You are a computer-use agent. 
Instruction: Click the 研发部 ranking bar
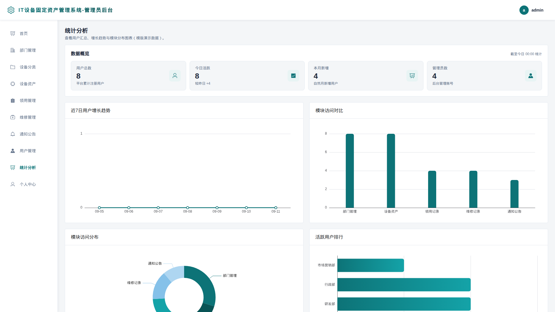pos(404,304)
